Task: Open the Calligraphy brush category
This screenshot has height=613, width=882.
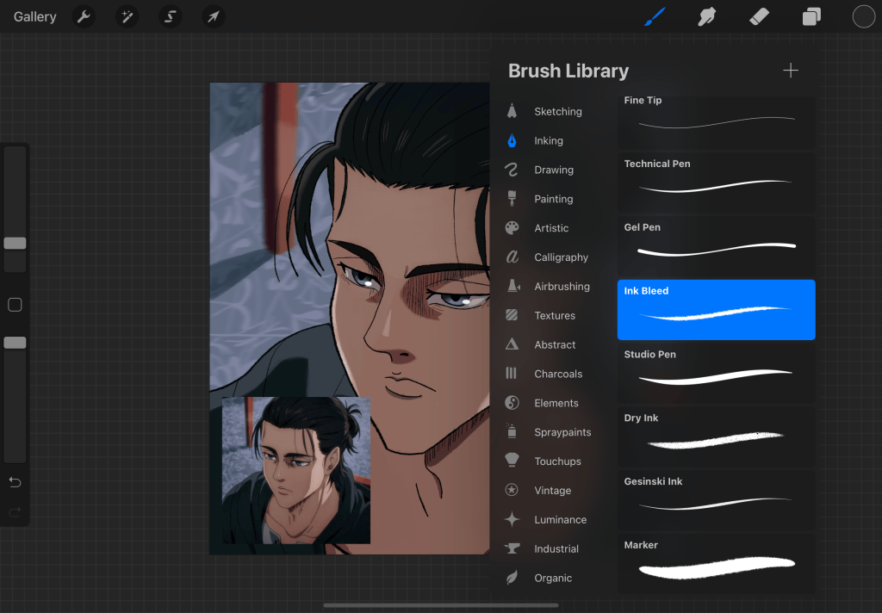Action: 561,257
